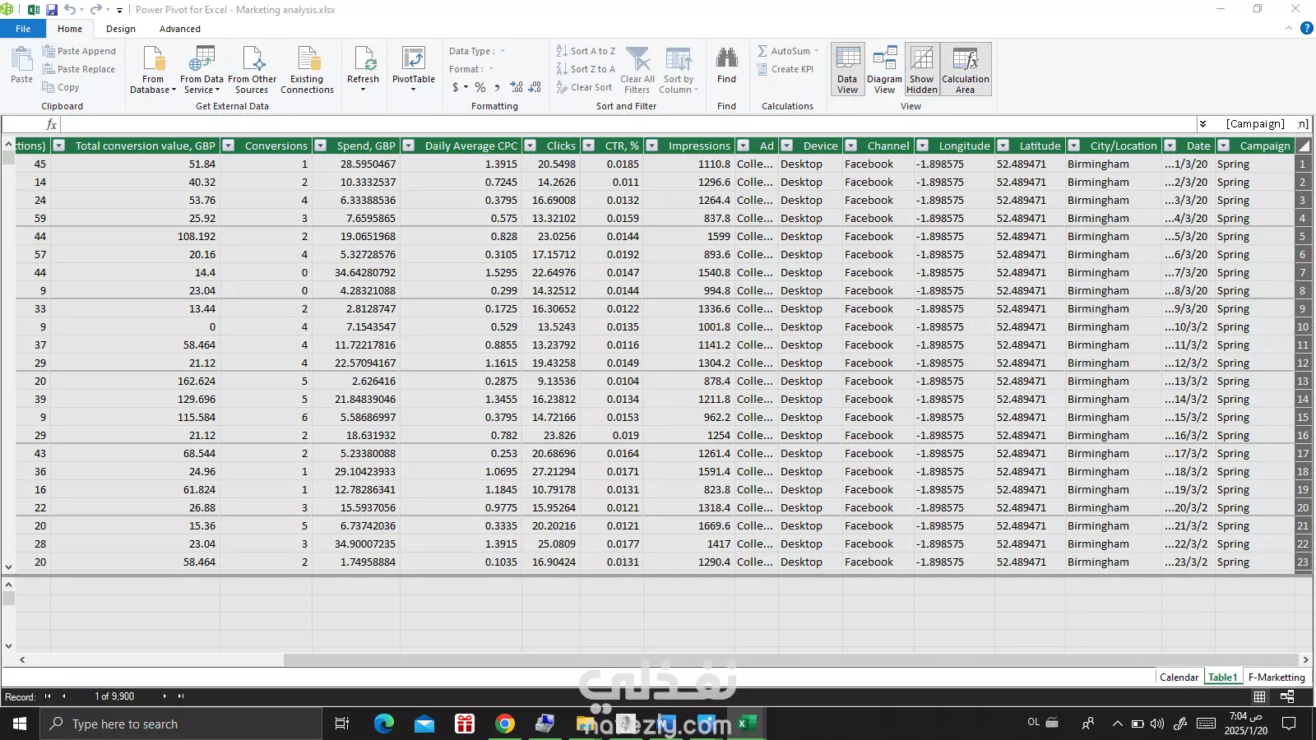Go to the last record

pyautogui.click(x=181, y=696)
